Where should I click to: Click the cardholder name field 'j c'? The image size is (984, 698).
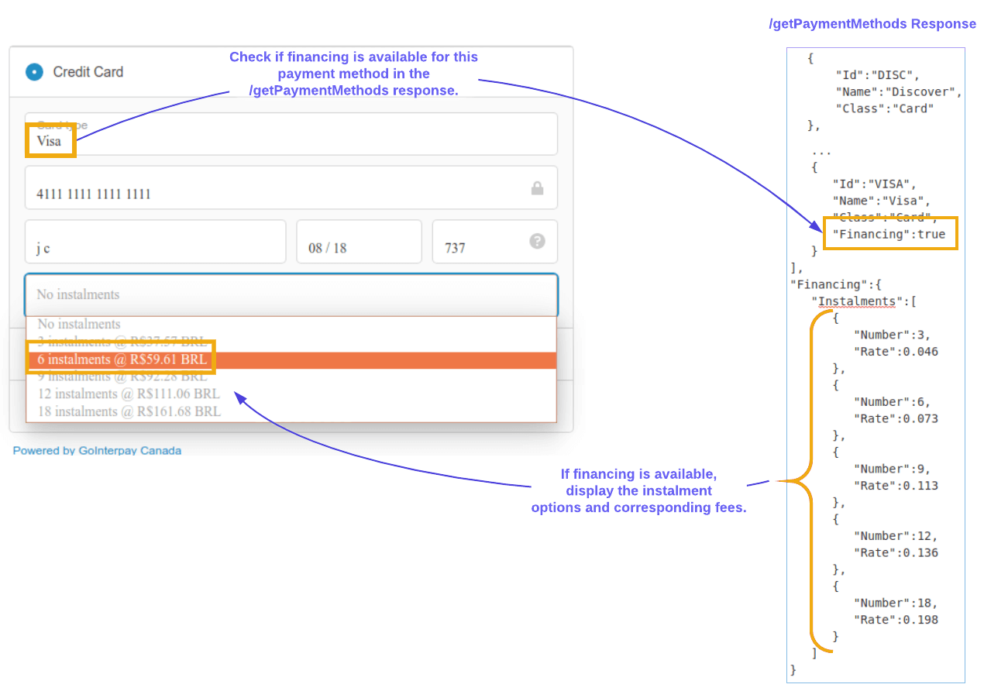[x=155, y=242]
